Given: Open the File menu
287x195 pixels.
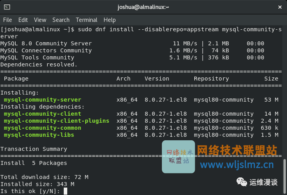Looking at the screenshot, I should [x=7, y=20].
